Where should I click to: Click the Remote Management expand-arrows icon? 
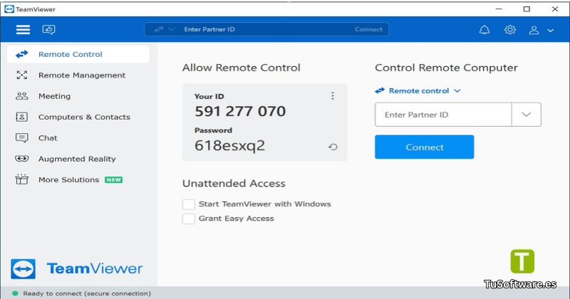[22, 75]
